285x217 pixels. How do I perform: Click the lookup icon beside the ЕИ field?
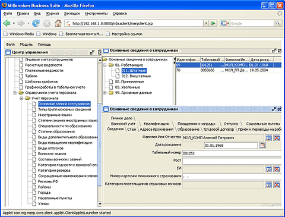pyautogui.click(x=268, y=169)
